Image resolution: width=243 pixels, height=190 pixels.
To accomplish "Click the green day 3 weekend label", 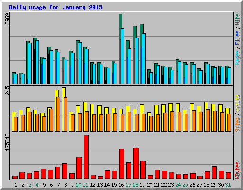I will tap(30, 185).
